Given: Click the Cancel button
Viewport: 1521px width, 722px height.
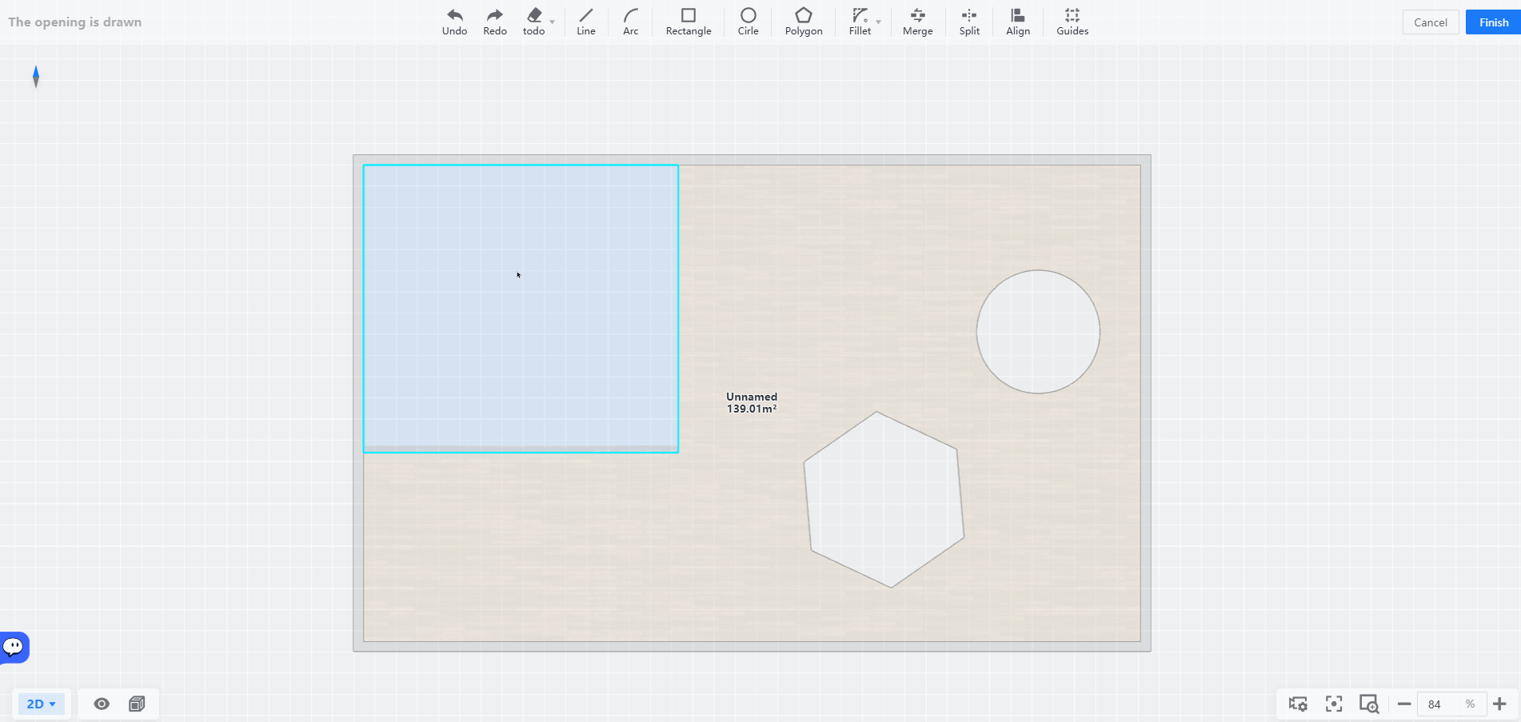Looking at the screenshot, I should 1431,22.
